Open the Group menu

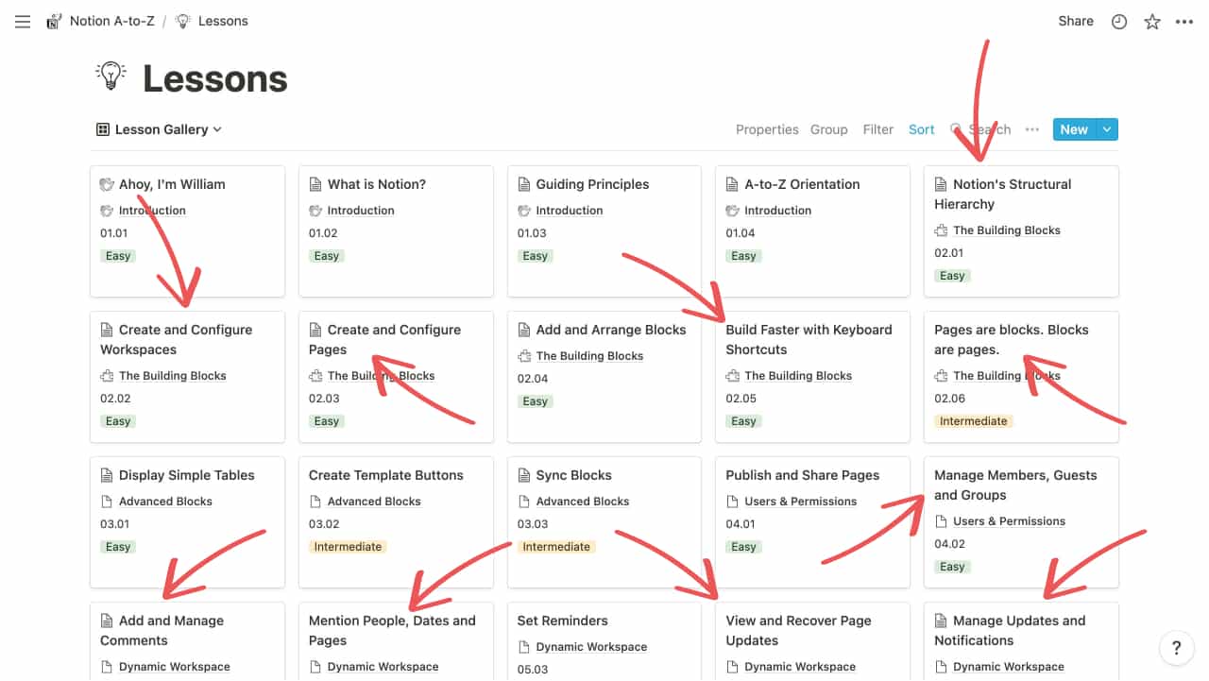tap(829, 129)
